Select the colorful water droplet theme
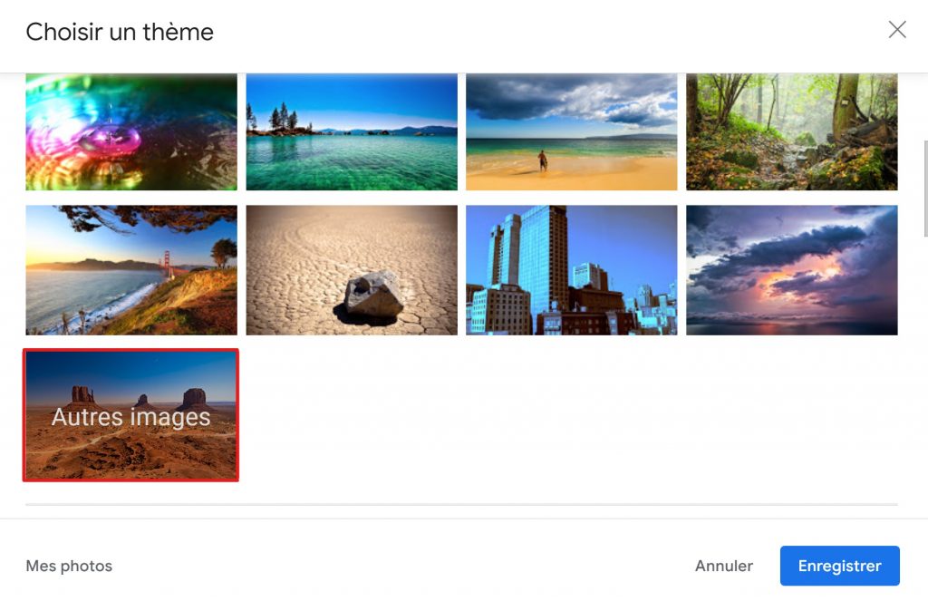 coord(131,131)
